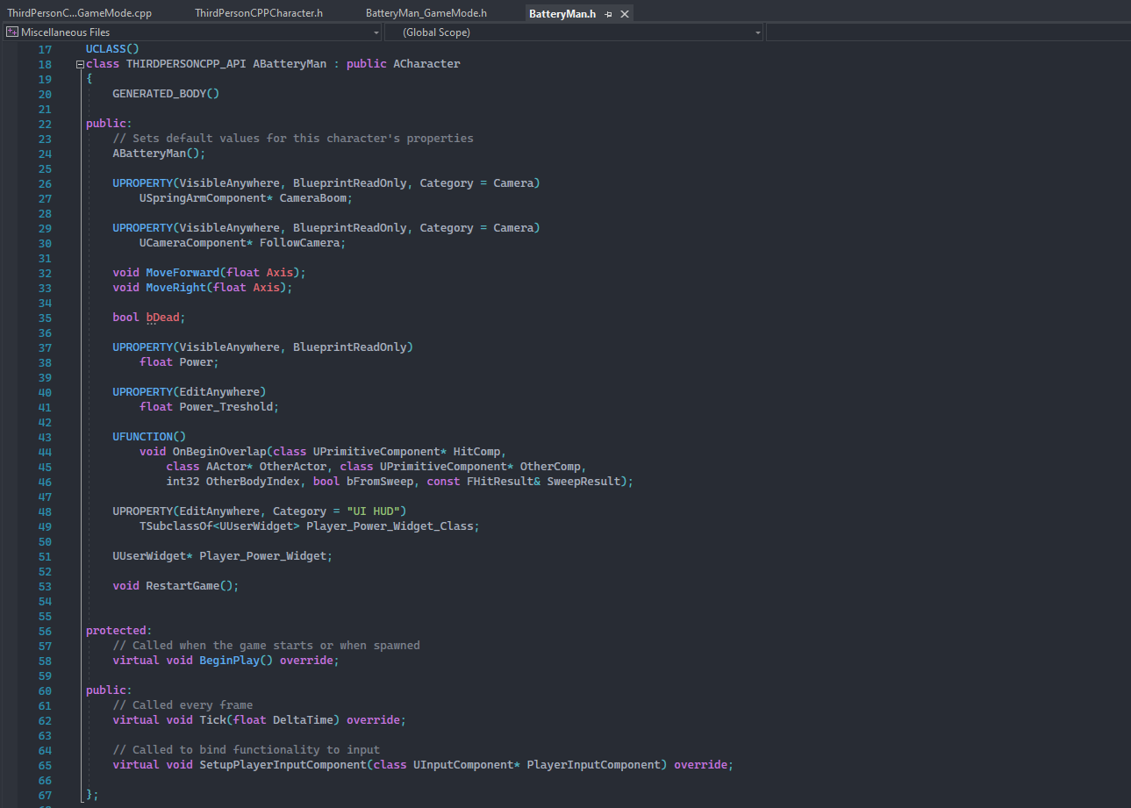The image size is (1131, 808).
Task: Click the UFUNCTION() macro
Action: point(149,437)
